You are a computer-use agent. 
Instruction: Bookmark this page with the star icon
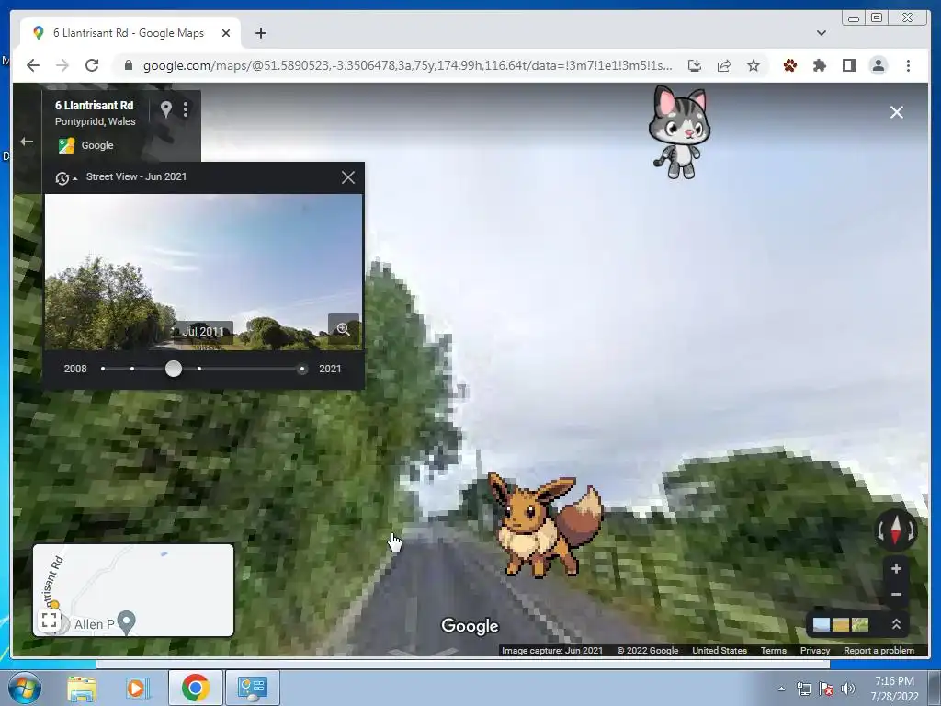pos(754,65)
